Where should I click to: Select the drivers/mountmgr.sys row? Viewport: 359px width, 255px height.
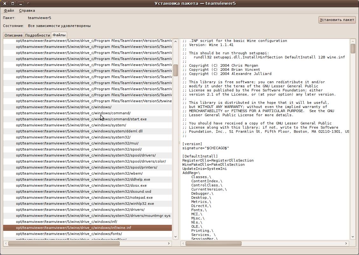pos(88,216)
